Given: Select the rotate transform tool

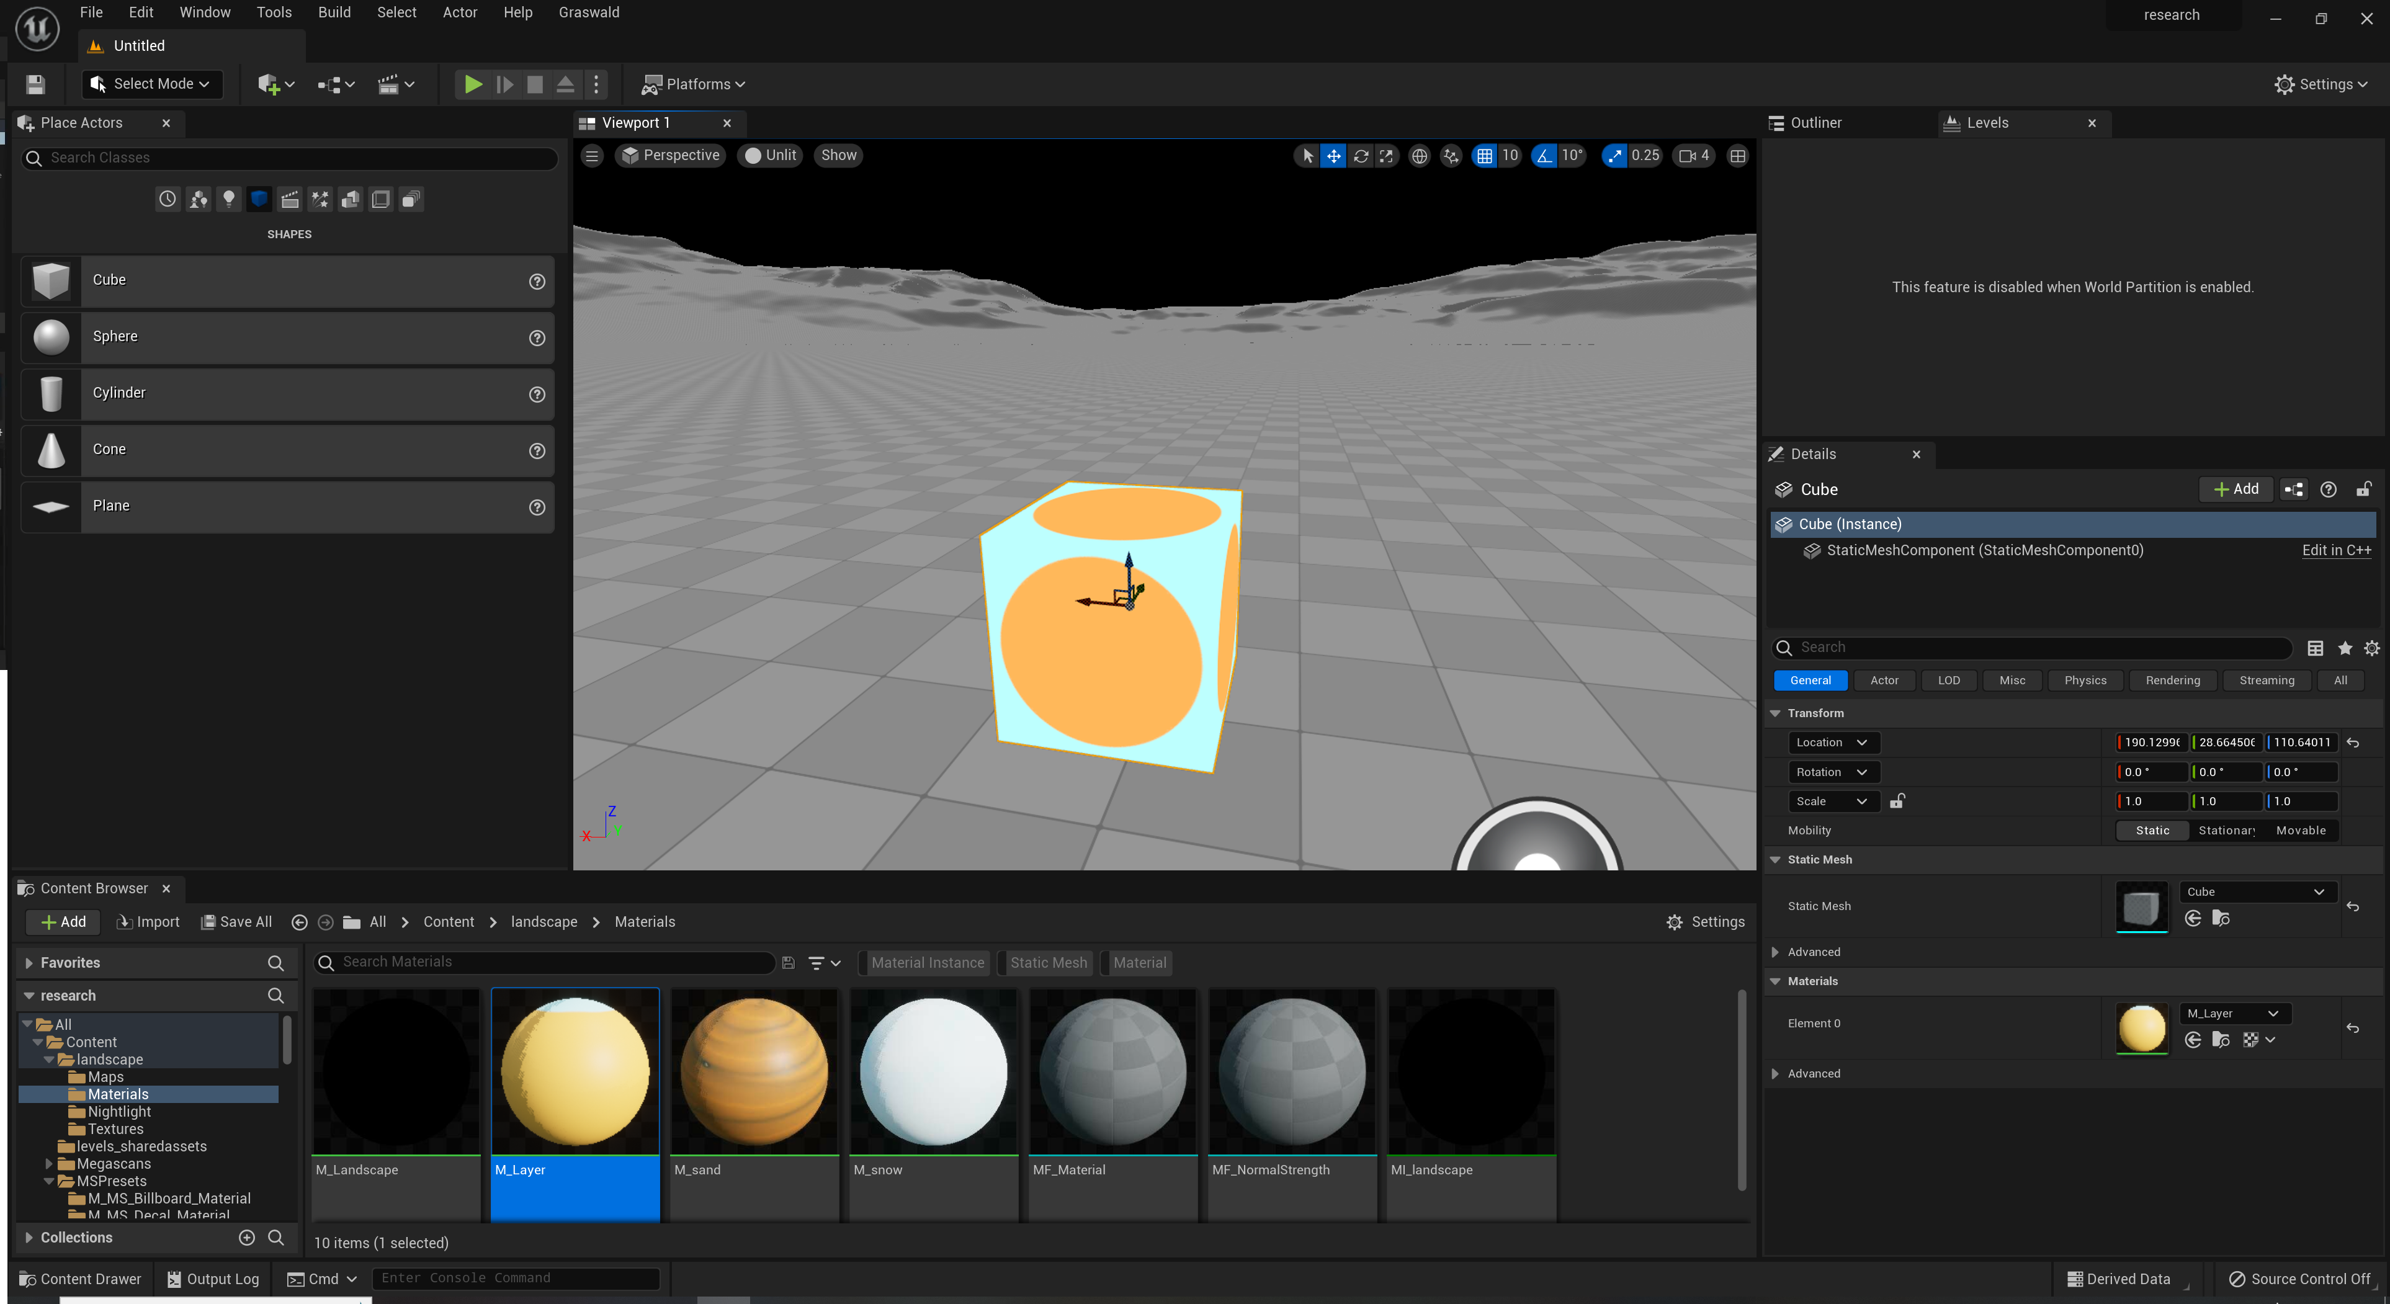Looking at the screenshot, I should pyautogui.click(x=1360, y=156).
